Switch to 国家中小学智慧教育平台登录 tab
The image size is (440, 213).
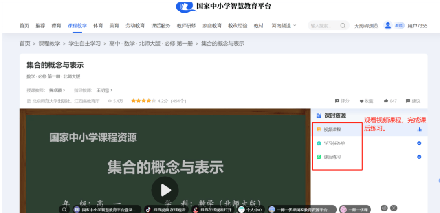point(107,210)
